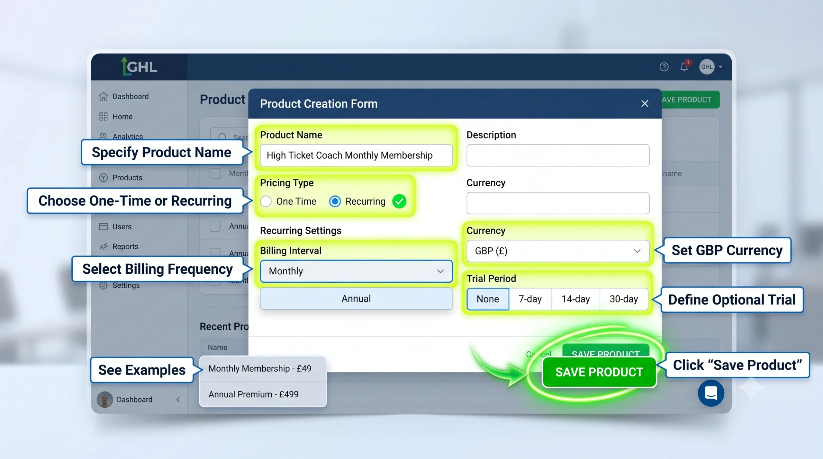Select the Recurring pricing radio button
The image size is (823, 459).
point(335,201)
